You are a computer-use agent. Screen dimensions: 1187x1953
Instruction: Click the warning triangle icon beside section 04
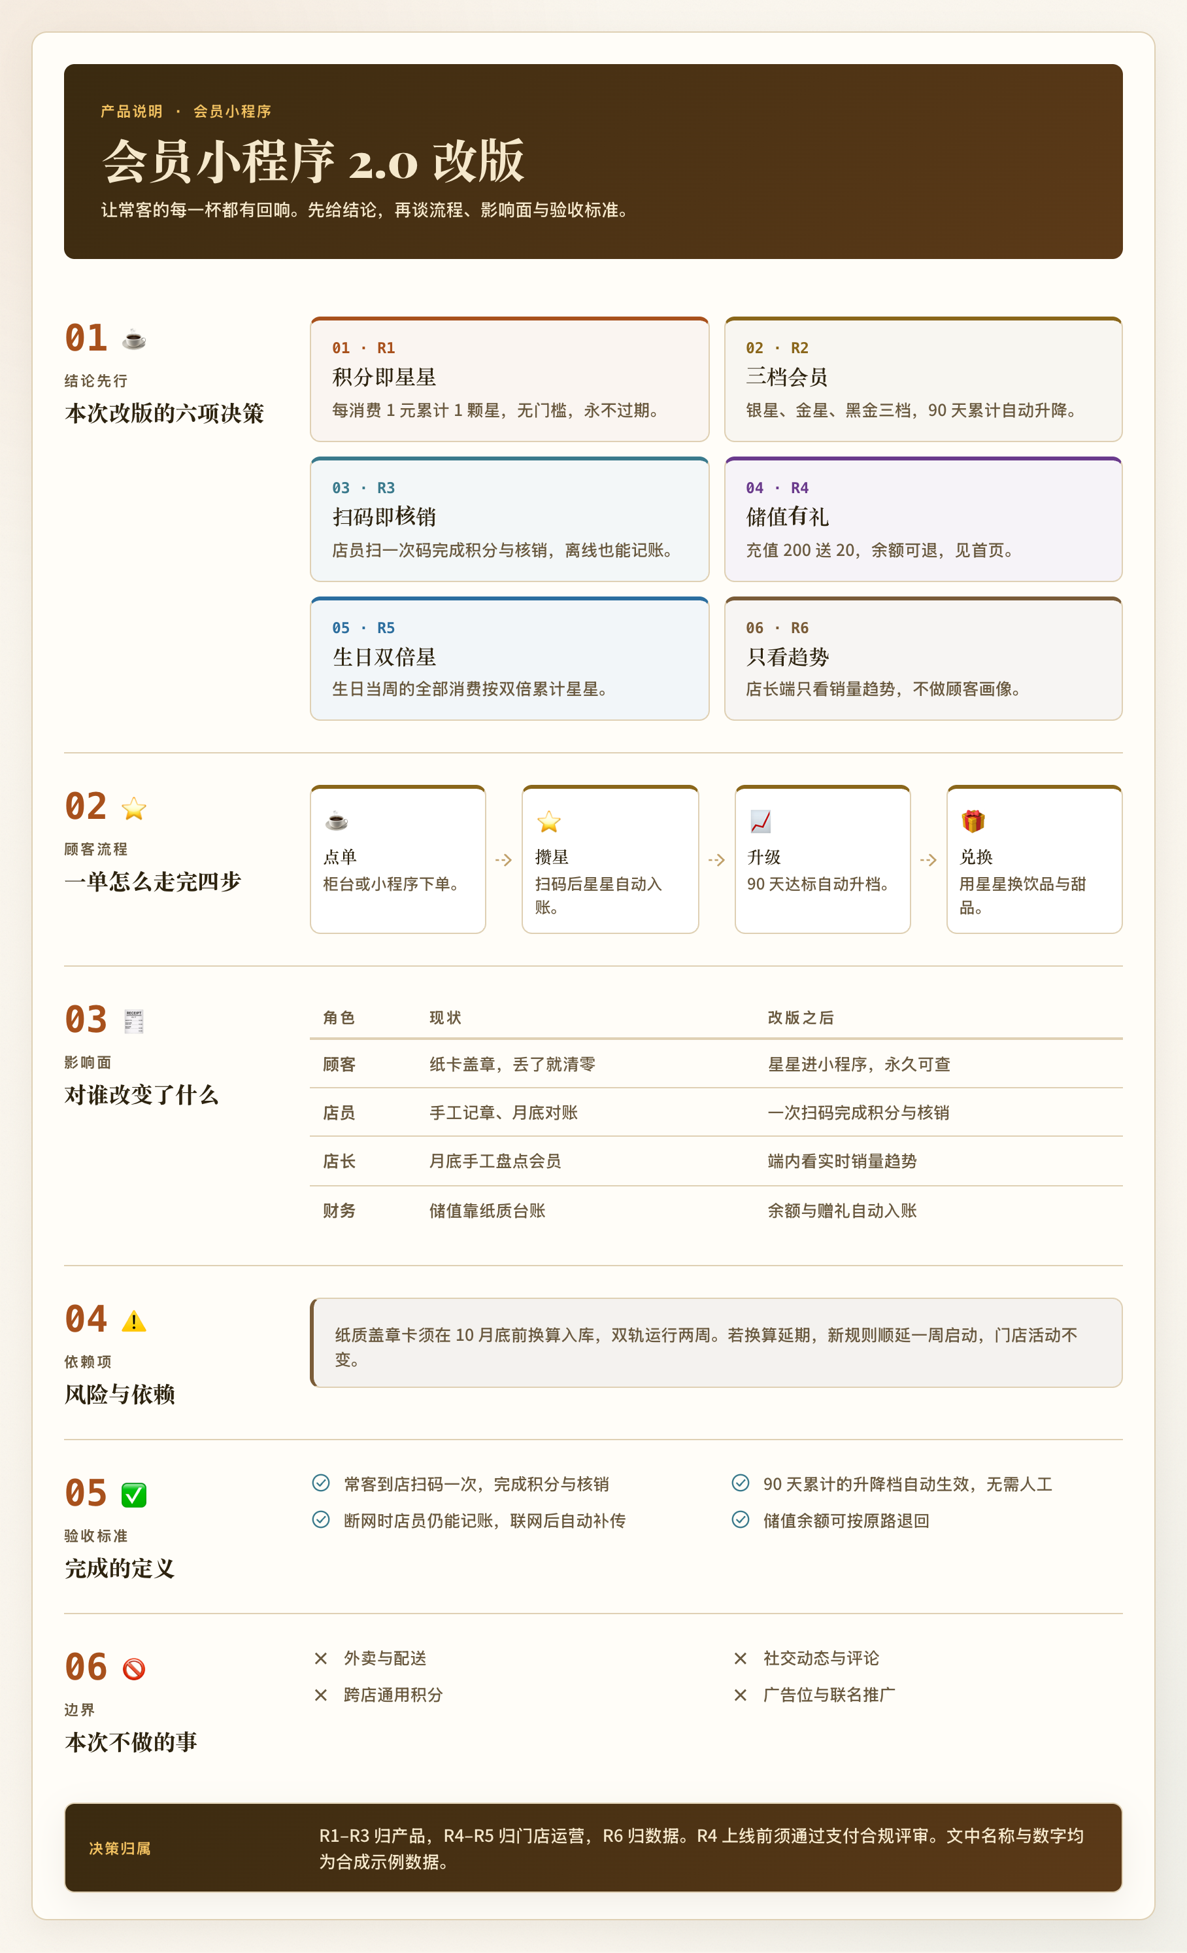pyautogui.click(x=134, y=1321)
